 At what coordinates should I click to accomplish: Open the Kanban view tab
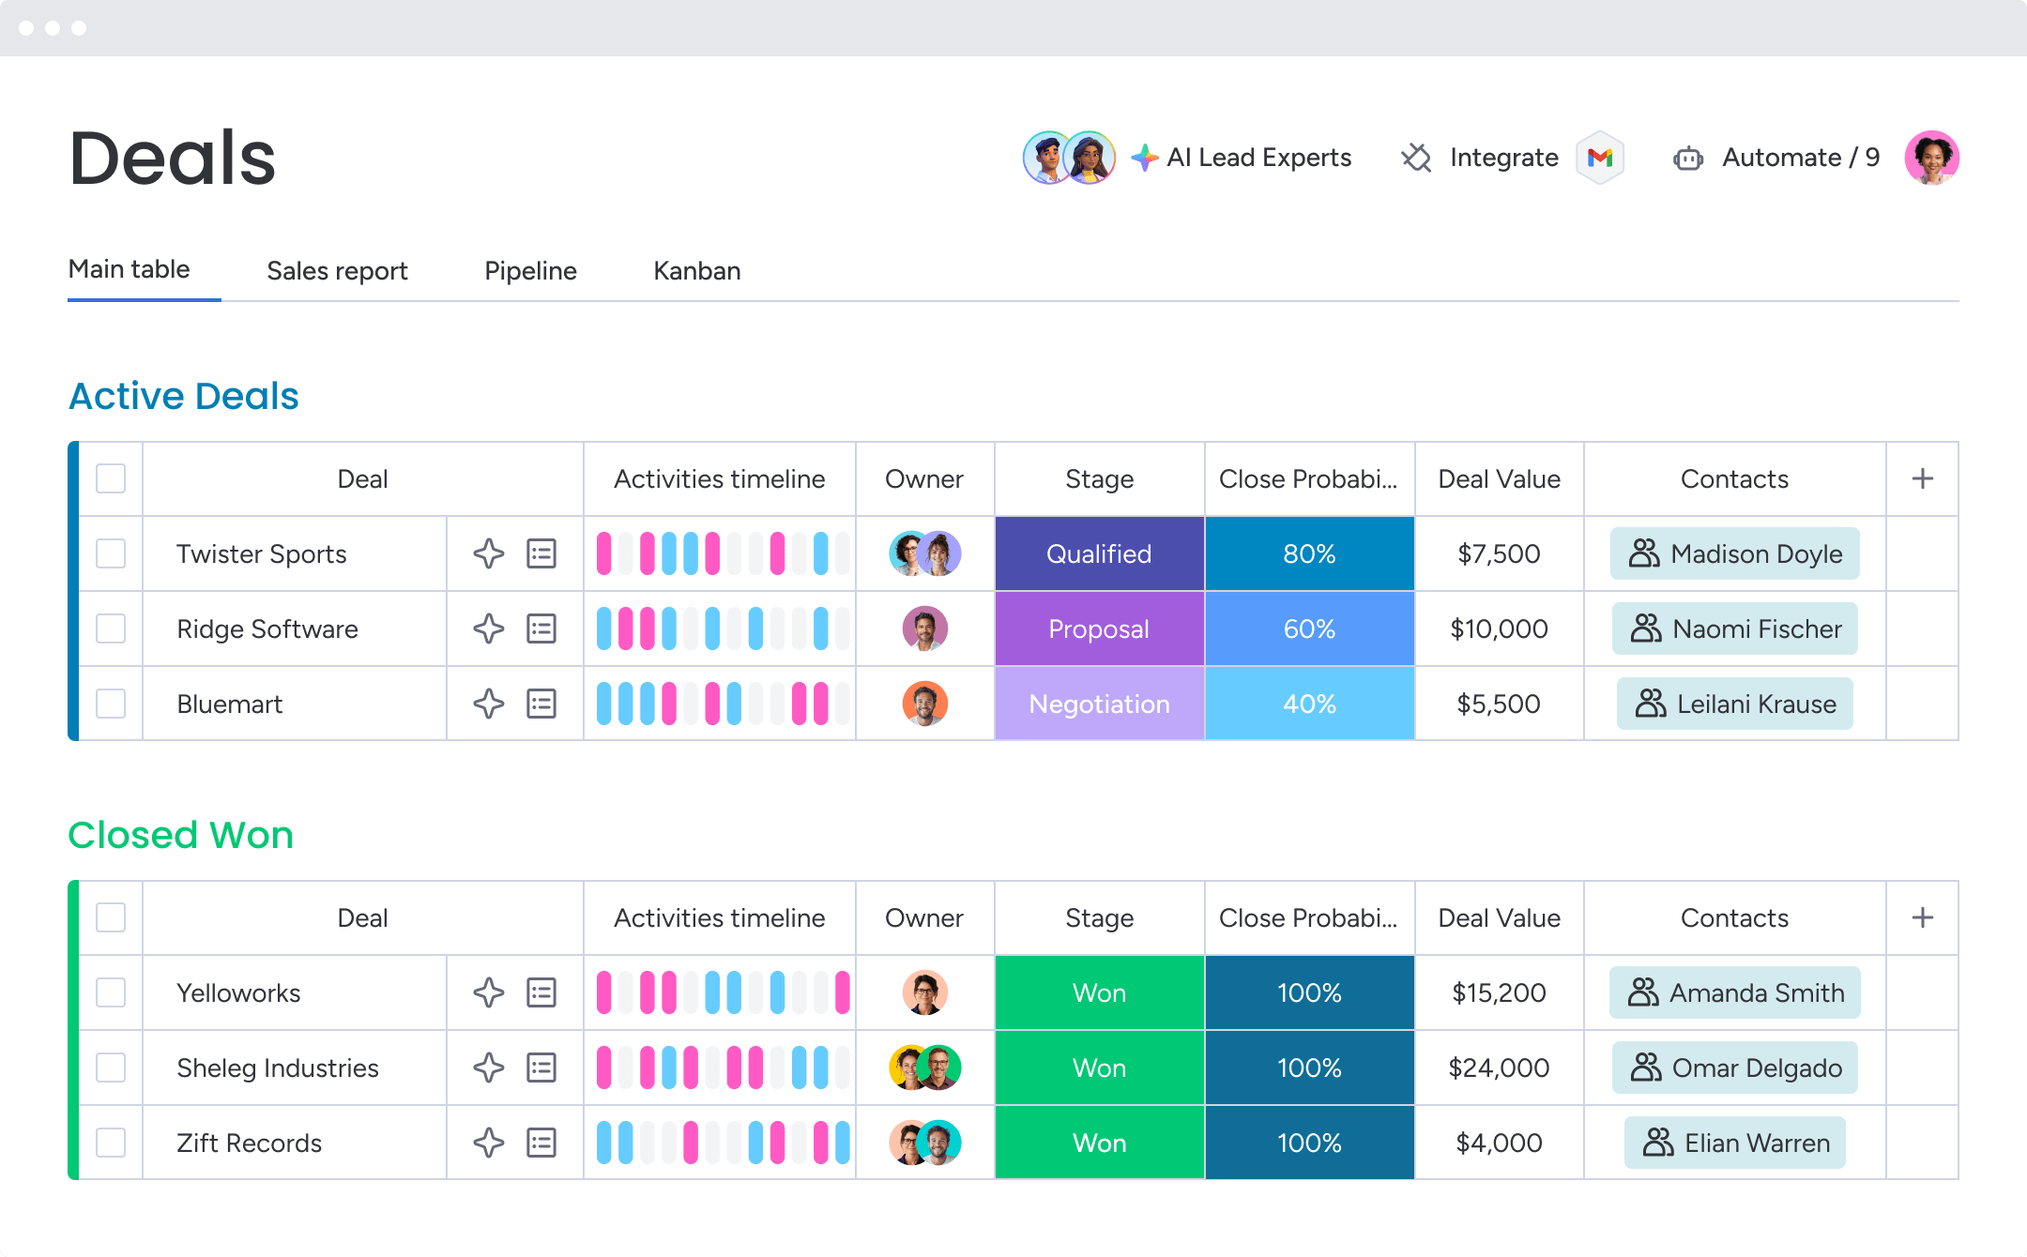coord(696,271)
